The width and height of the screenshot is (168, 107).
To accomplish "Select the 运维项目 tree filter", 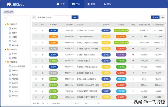I will coord(15,71).
